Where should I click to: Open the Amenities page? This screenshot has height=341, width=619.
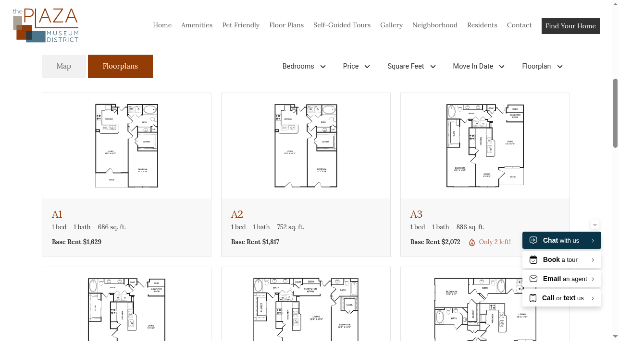pyautogui.click(x=197, y=25)
